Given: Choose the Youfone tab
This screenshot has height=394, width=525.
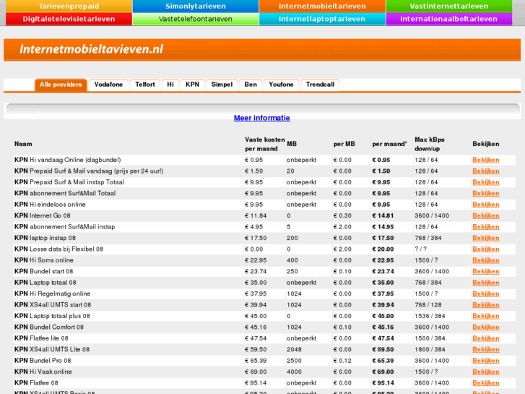Looking at the screenshot, I should [x=281, y=85].
